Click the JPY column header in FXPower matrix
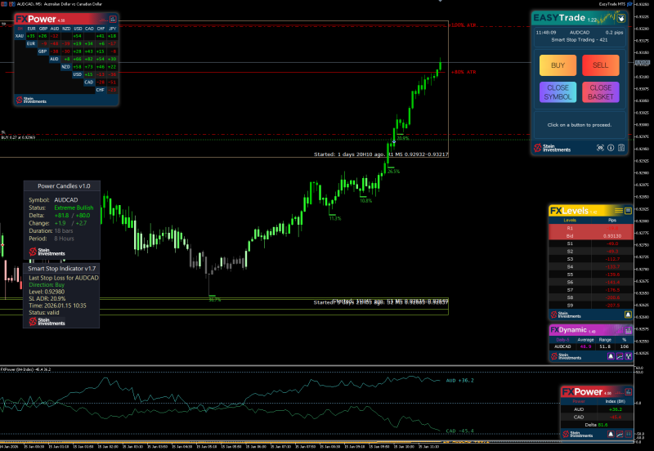The image size is (654, 451). (113, 29)
